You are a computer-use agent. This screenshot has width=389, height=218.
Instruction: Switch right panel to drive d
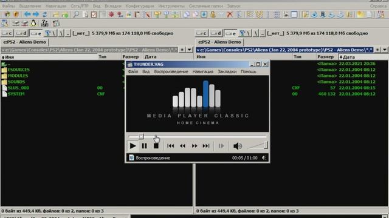[x=216, y=33]
